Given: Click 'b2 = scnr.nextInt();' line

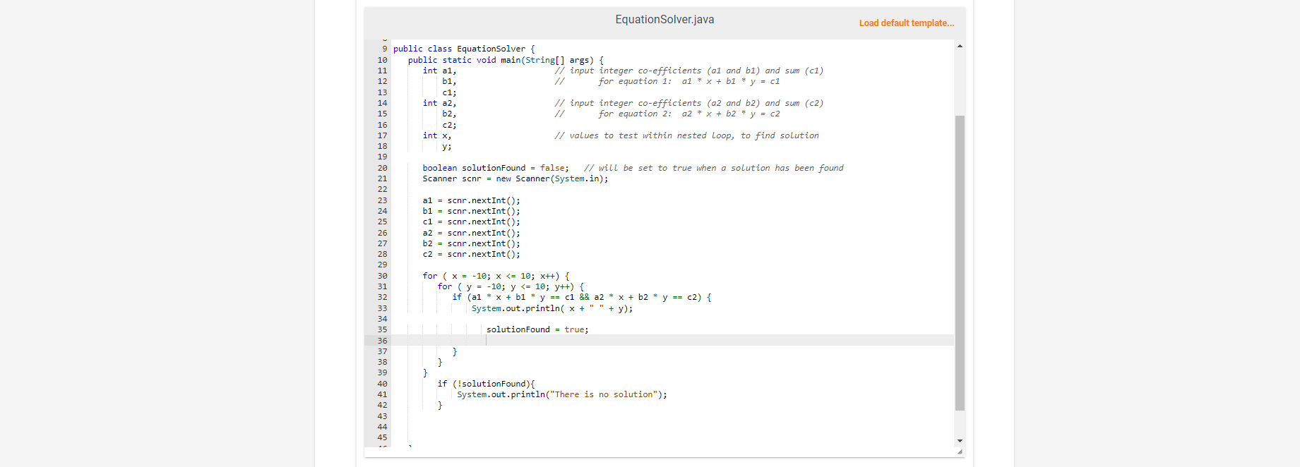Looking at the screenshot, I should pos(472,243).
